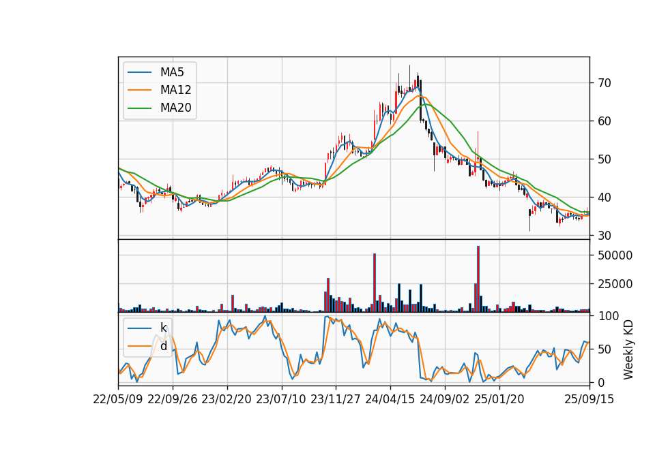The height and width of the screenshot is (470, 655).
Task: Click the Weekly KD axis label
Action: [628, 350]
